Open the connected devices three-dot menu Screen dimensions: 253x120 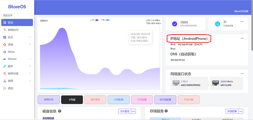click(x=242, y=21)
